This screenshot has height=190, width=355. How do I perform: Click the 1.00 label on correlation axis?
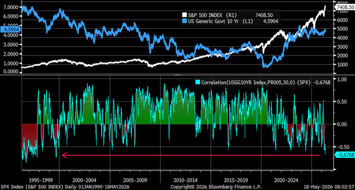click(x=342, y=79)
